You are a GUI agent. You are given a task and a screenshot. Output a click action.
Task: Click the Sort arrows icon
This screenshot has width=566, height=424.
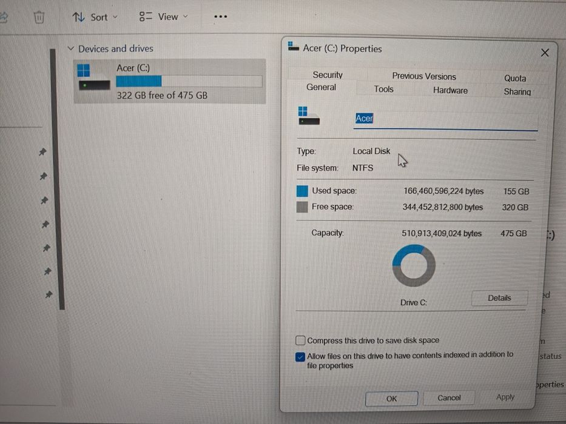tap(78, 16)
